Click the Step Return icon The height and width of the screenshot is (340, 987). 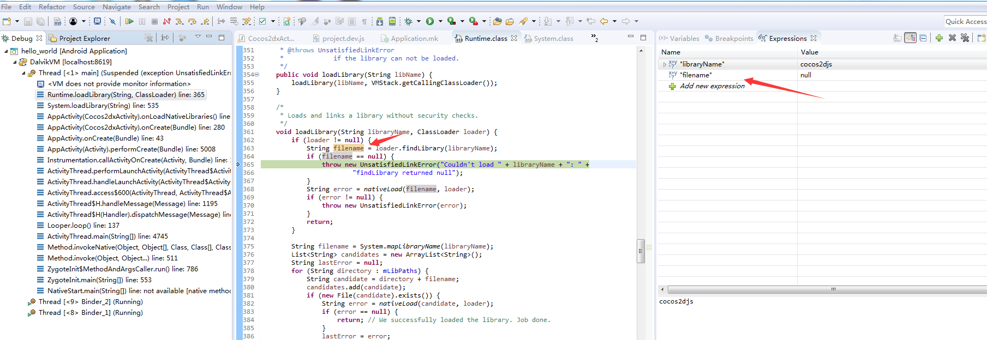point(205,21)
